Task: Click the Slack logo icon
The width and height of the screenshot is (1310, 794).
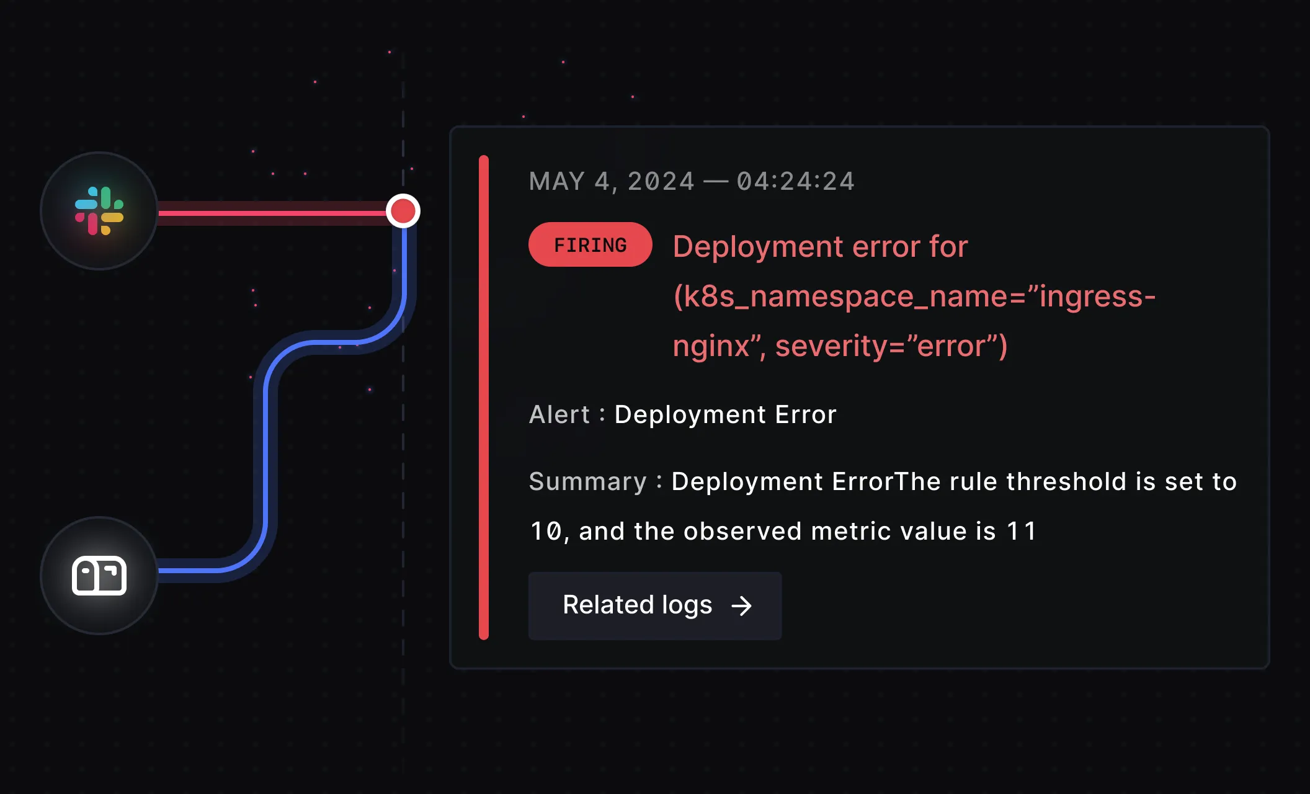Action: coord(99,211)
